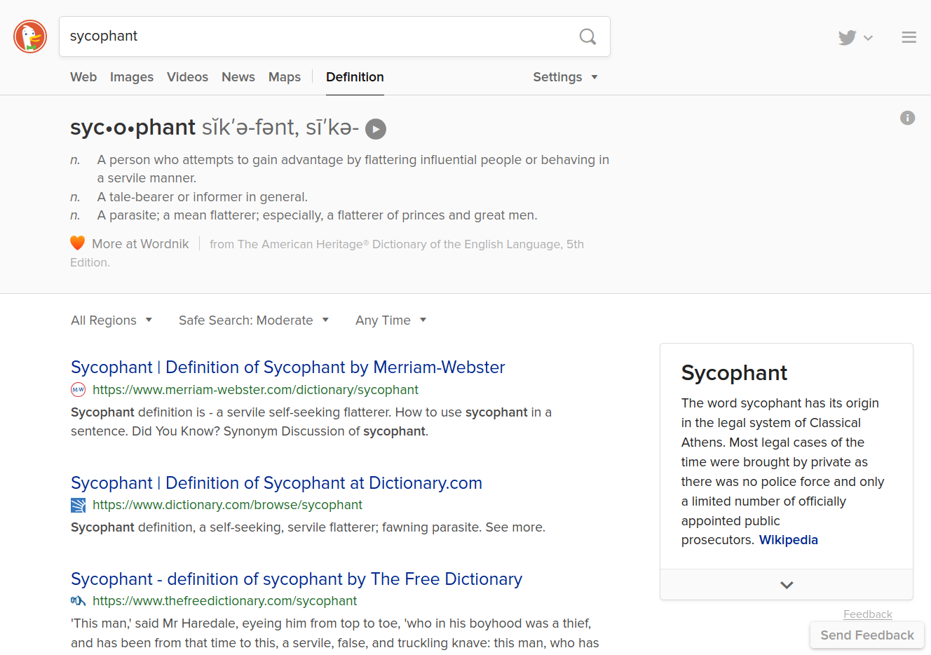The width and height of the screenshot is (931, 655).
Task: Click the Send Feedback button
Action: tap(867, 635)
